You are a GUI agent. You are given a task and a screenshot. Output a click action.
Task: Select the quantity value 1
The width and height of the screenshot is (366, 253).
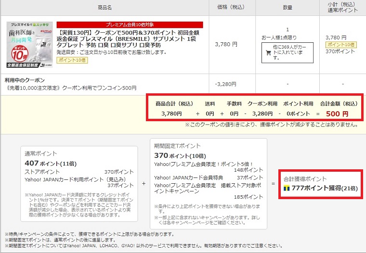(x=288, y=30)
